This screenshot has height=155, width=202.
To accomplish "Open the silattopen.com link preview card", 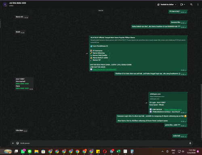I will click(168, 96).
